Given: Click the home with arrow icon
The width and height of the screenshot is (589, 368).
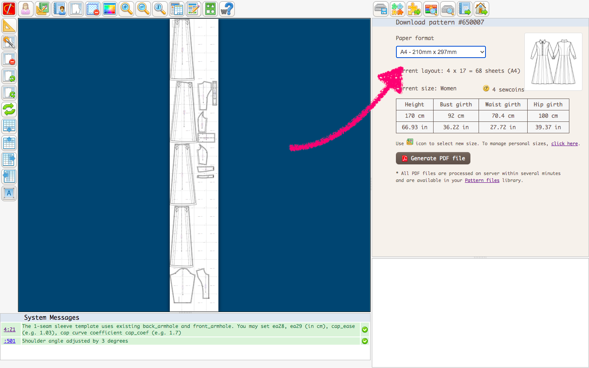Looking at the screenshot, I should click(481, 9).
